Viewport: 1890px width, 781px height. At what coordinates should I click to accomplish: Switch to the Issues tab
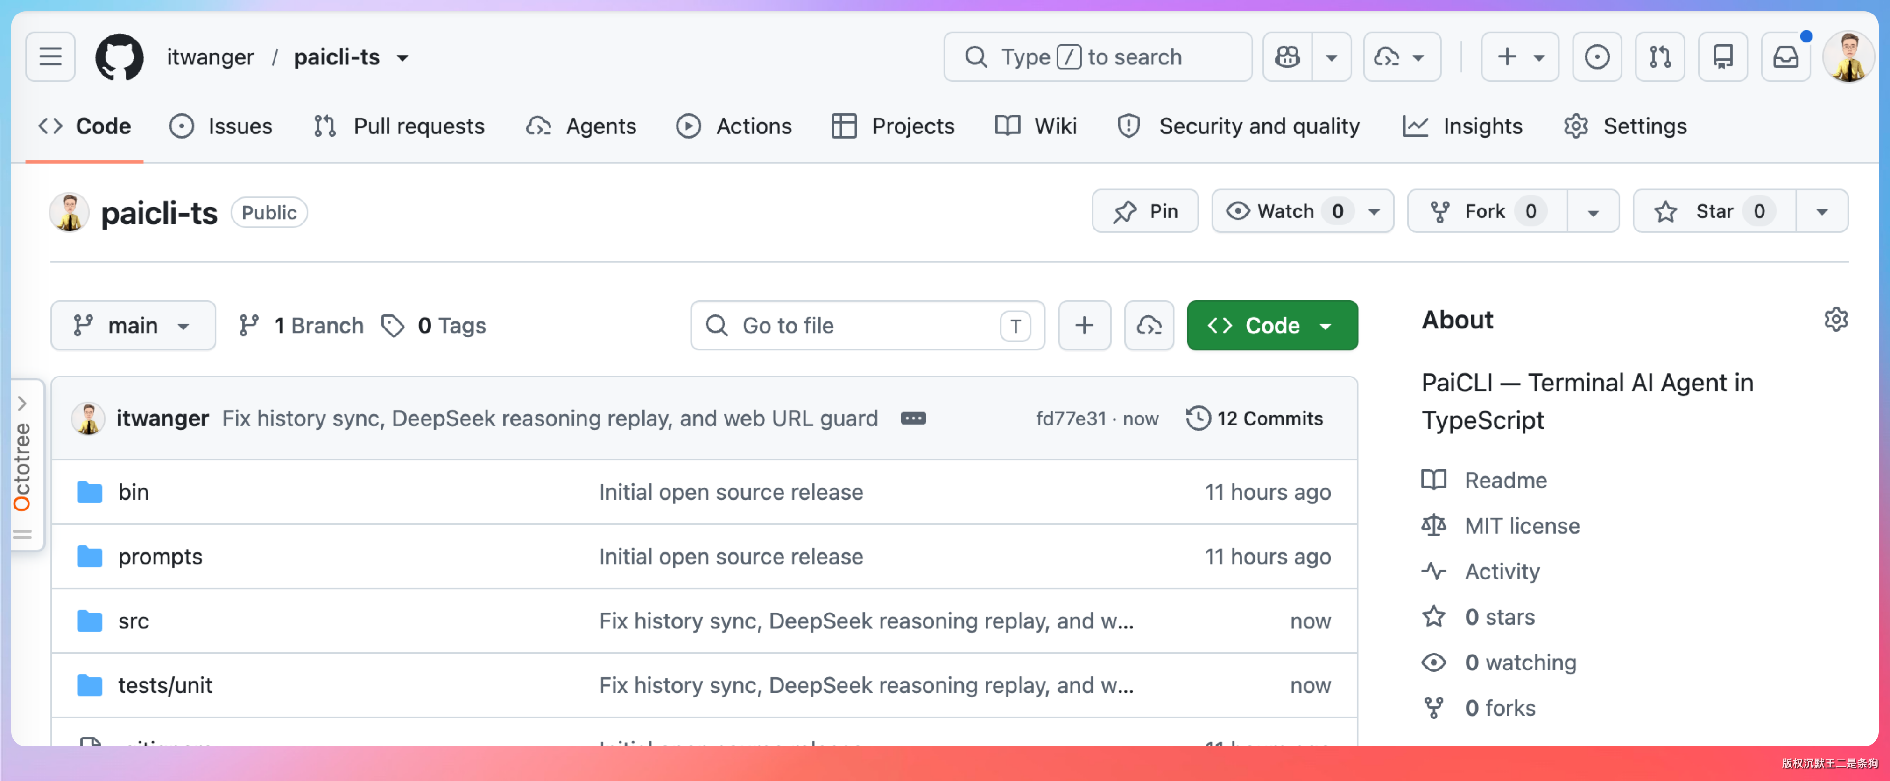click(x=221, y=126)
